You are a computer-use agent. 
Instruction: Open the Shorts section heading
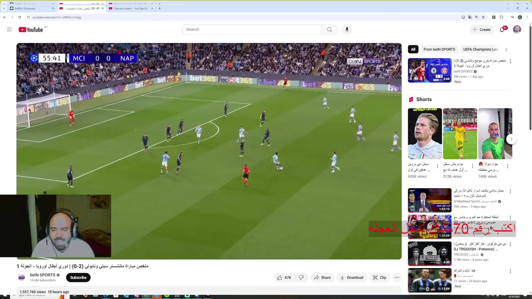[x=424, y=99]
